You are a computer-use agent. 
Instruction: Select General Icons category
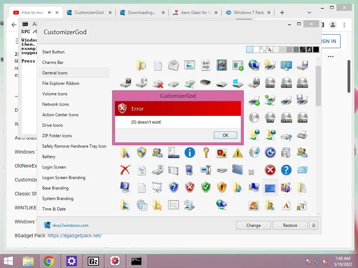74,73
